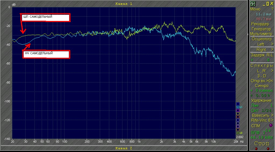275x152 pixels.
Task: Open the ? help button
Action: click(x=272, y=9)
